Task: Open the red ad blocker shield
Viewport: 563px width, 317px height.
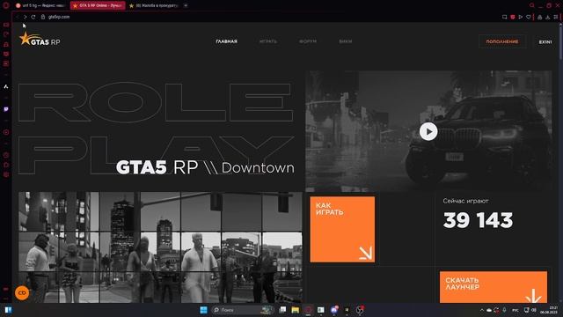Action: [512, 17]
